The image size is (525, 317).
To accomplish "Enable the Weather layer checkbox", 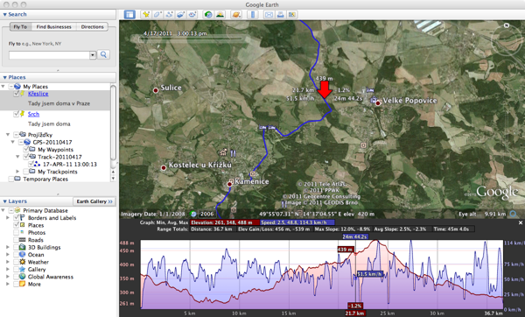I will [16, 262].
